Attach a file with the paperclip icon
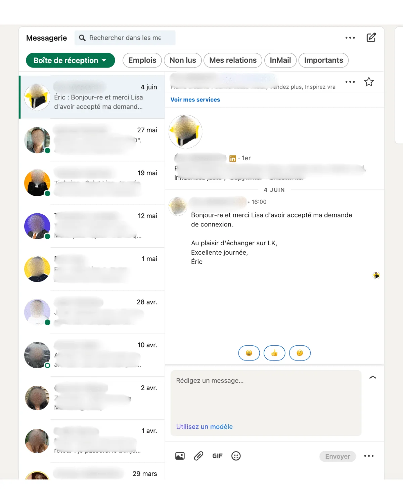 pyautogui.click(x=199, y=456)
